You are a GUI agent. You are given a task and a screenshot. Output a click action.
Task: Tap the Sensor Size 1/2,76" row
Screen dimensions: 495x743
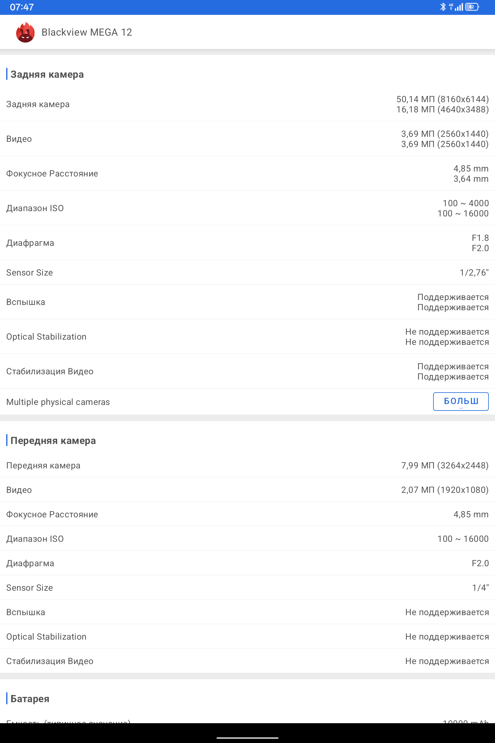tap(247, 272)
